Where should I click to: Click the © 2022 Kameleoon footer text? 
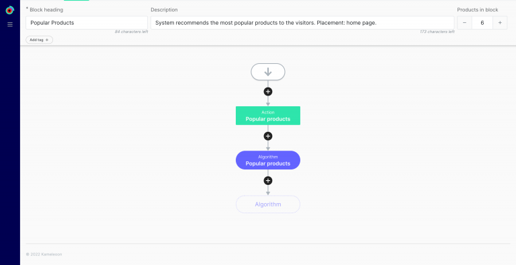click(44, 254)
